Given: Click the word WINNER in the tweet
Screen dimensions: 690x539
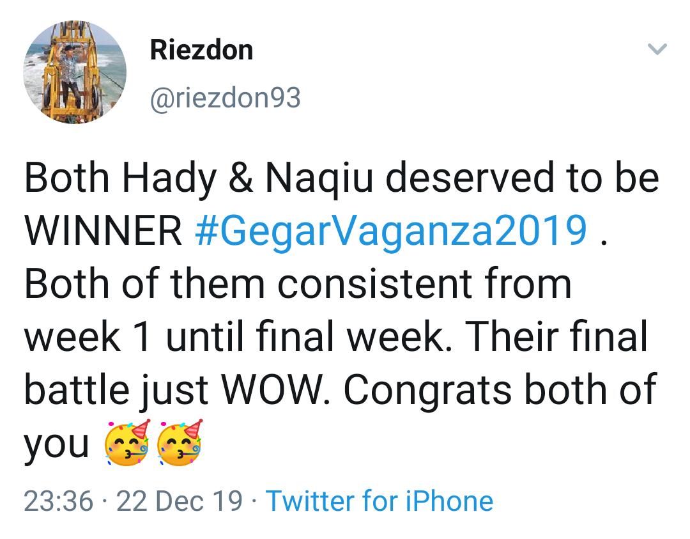Looking at the screenshot, I should coord(103,230).
